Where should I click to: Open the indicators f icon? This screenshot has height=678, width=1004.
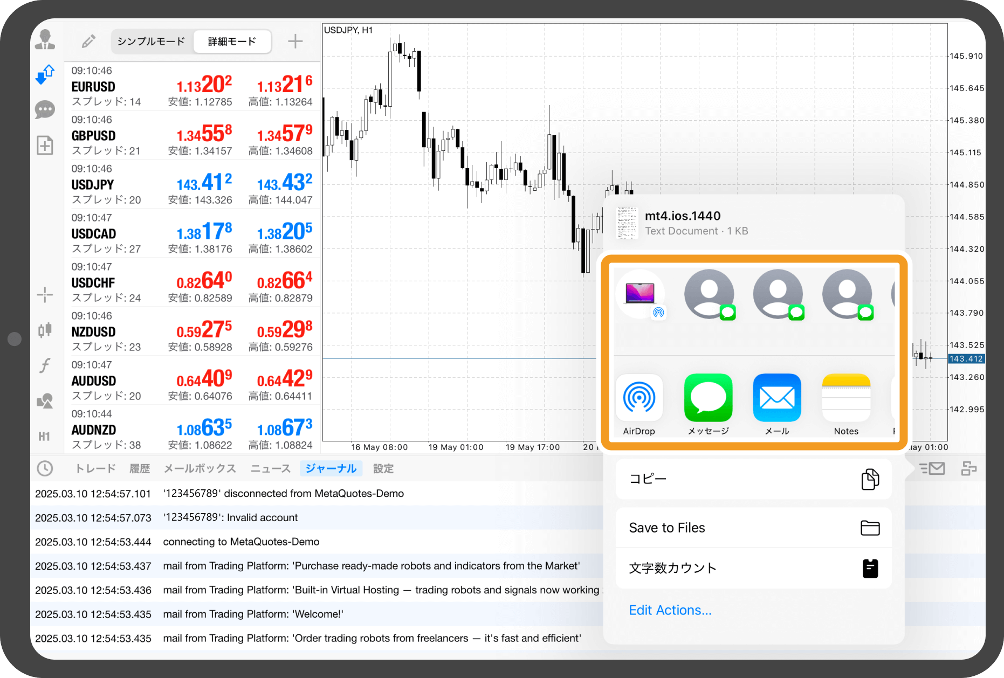[45, 365]
